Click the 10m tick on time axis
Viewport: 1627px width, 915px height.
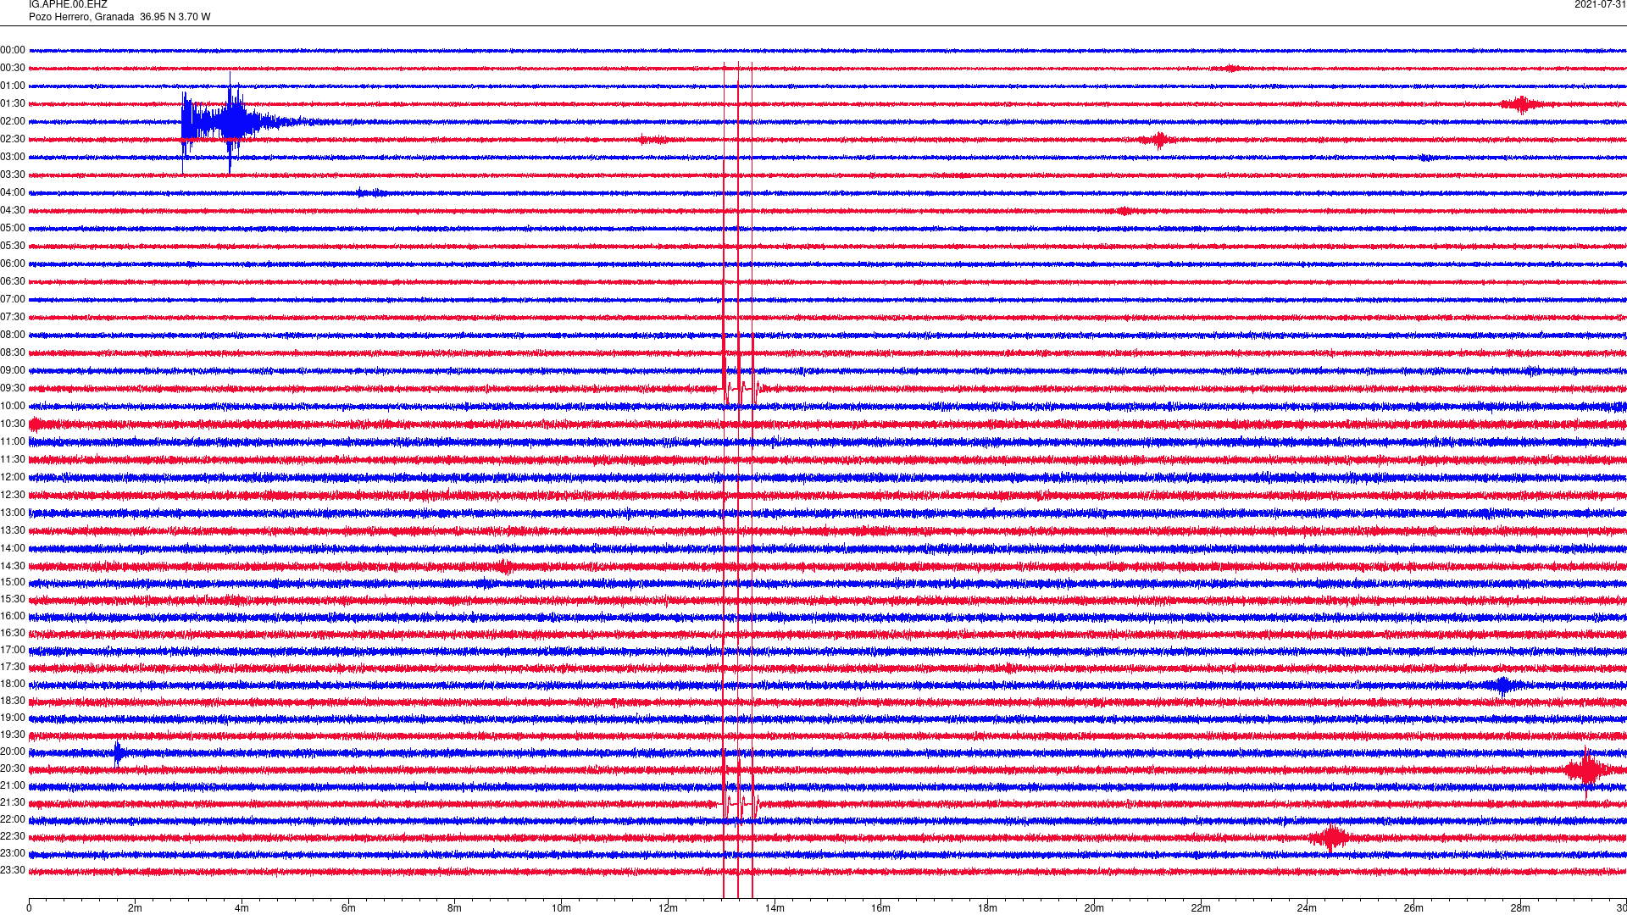[561, 908]
